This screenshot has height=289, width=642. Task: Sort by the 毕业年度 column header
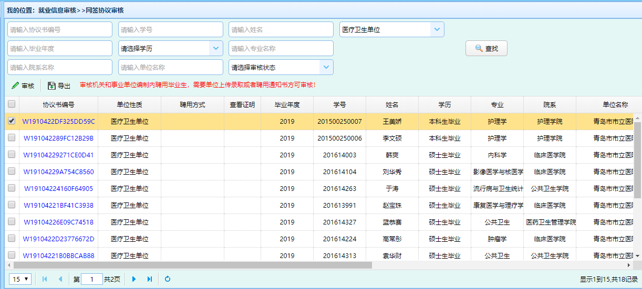287,104
